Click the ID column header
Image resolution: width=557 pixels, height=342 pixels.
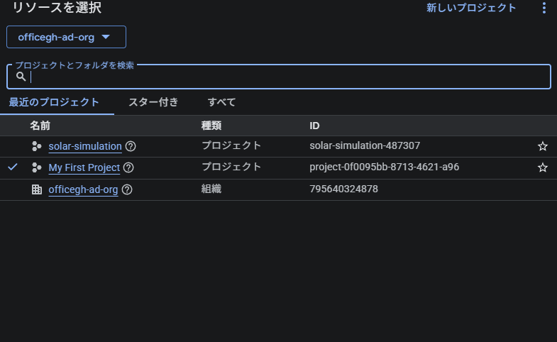pyautogui.click(x=315, y=126)
